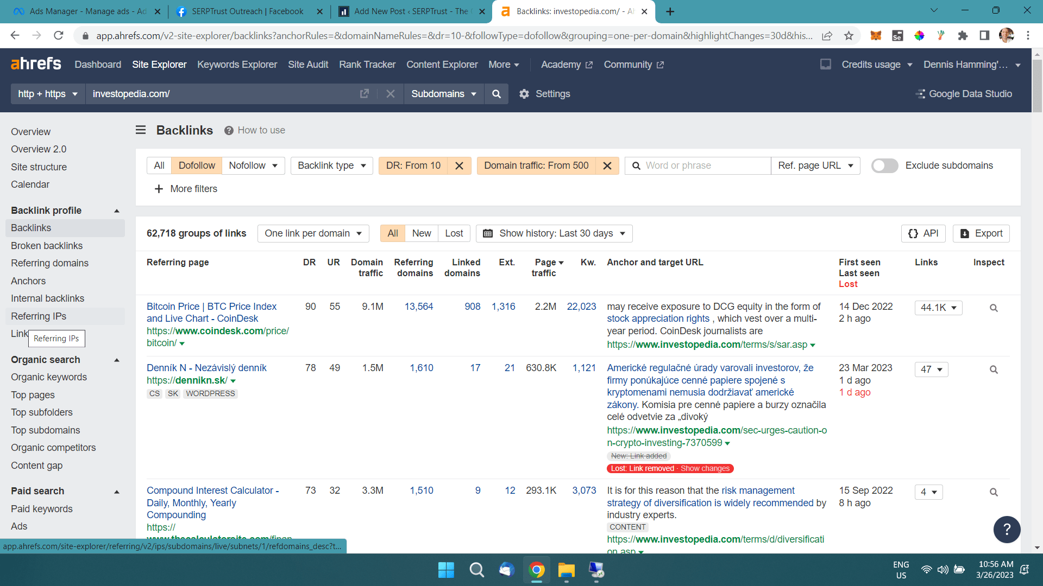Open File Explorer from taskbar
1043x586 pixels.
click(x=566, y=570)
